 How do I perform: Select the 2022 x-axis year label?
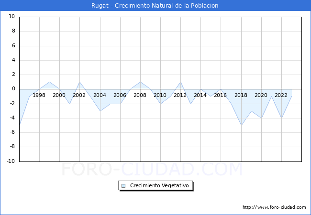coord(281,95)
